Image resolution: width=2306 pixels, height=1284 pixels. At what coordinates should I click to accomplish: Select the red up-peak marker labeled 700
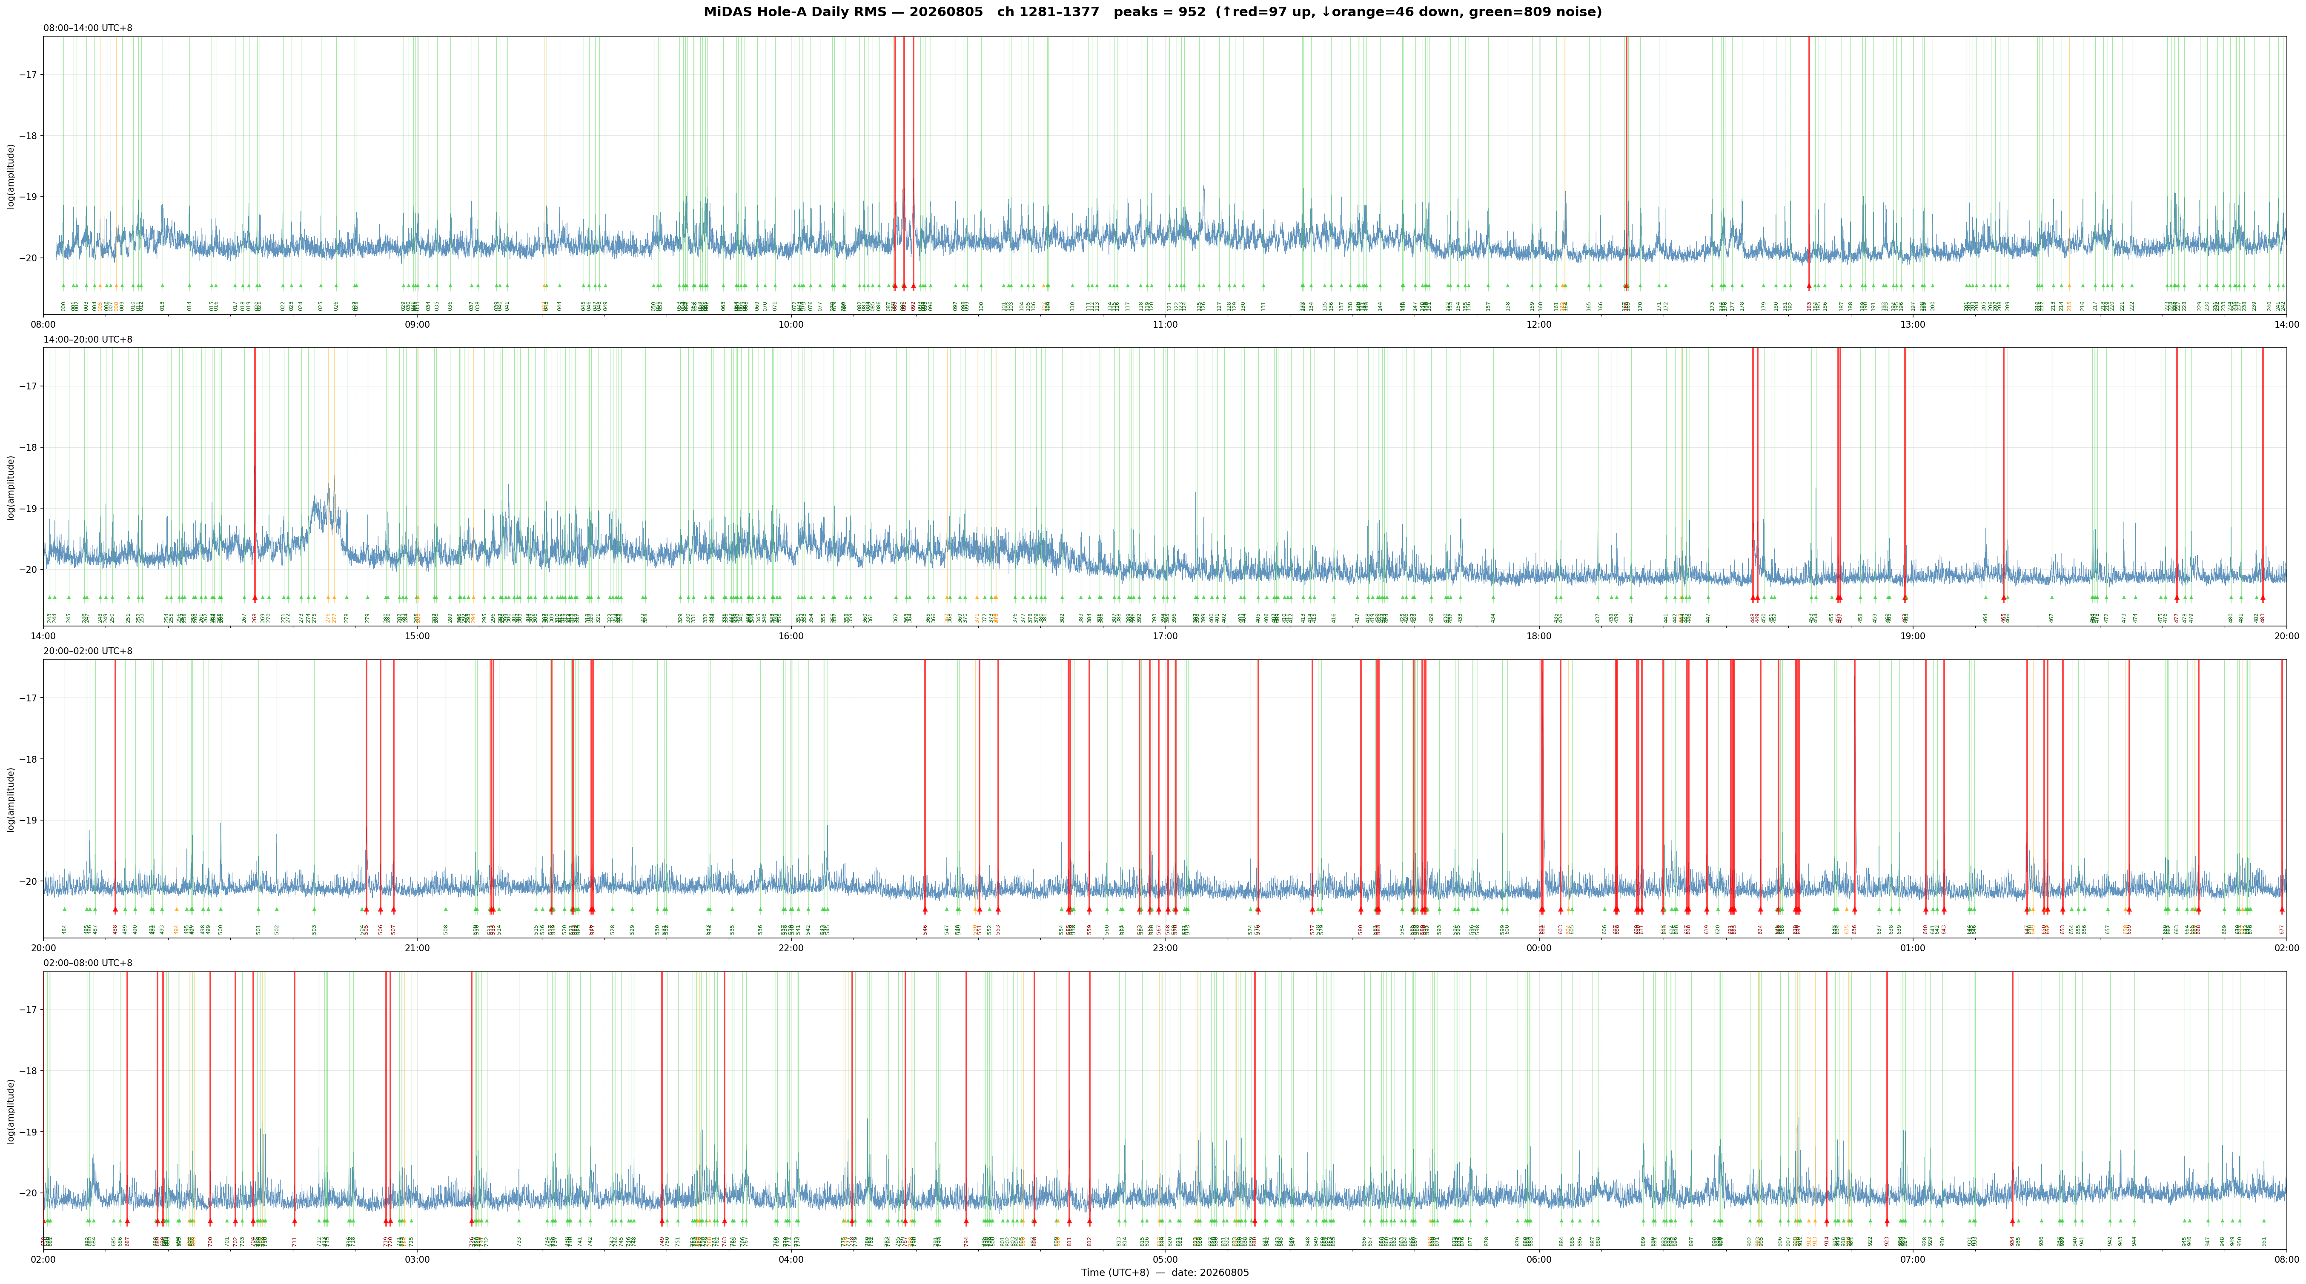(210, 1221)
